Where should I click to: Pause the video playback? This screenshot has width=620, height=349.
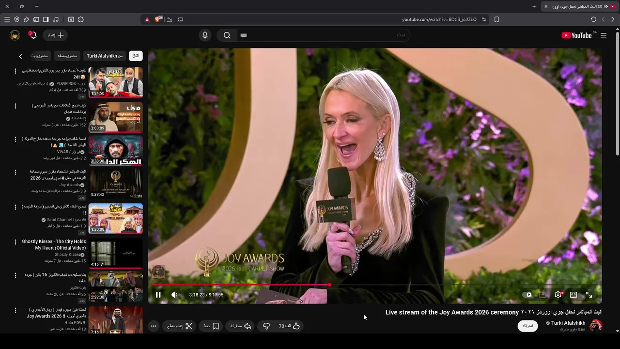coord(158,295)
